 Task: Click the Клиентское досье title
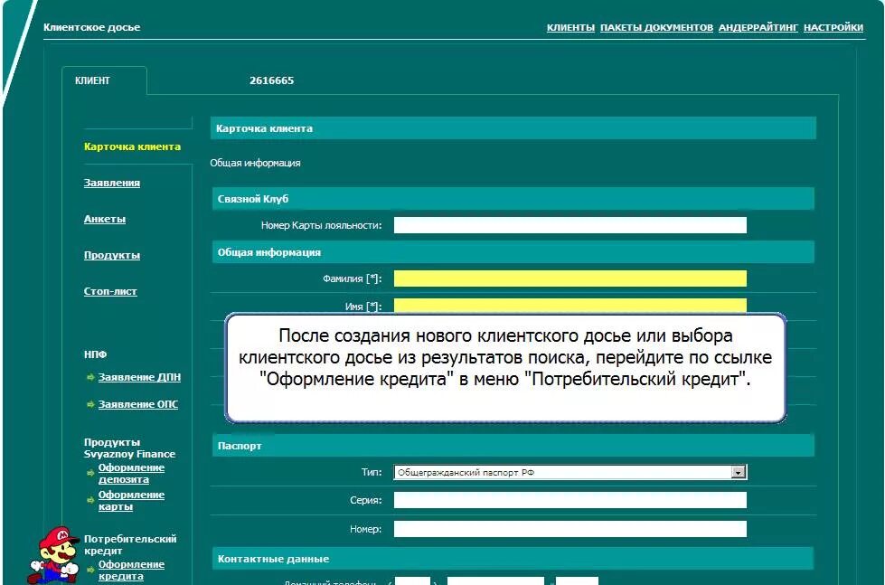(91, 27)
